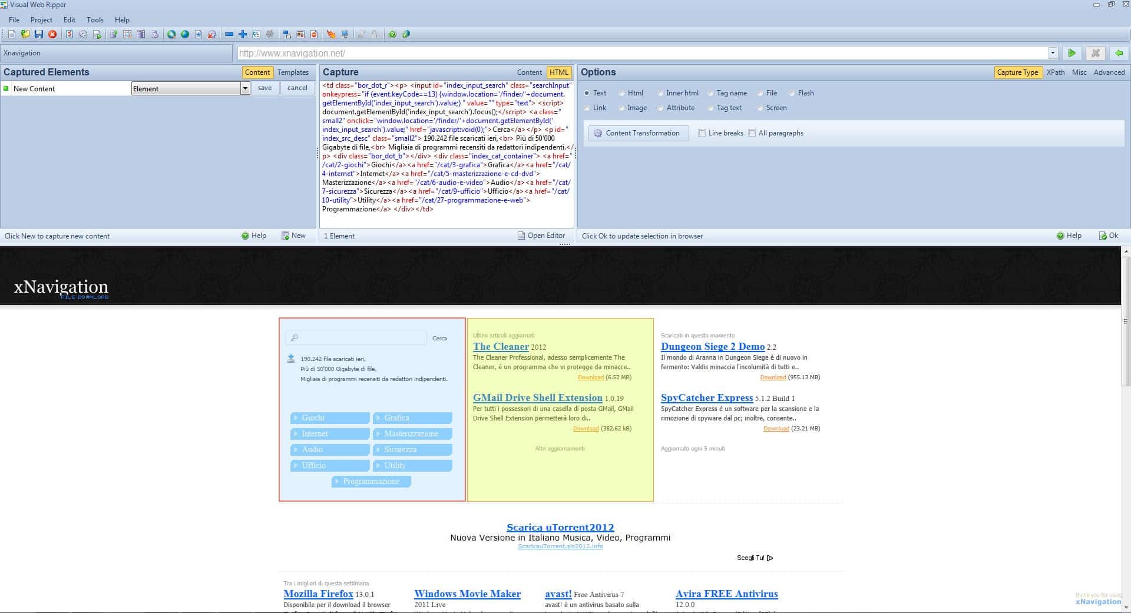Click the red table layout icon
Image resolution: width=1131 pixels, height=613 pixels.
tap(300, 34)
